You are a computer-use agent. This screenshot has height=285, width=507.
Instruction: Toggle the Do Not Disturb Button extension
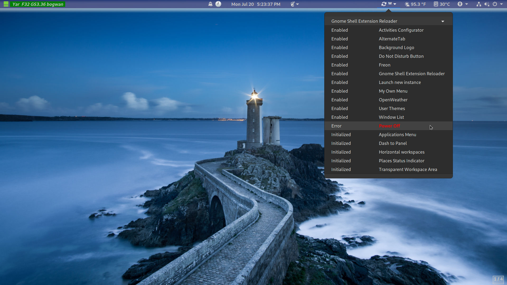click(388, 56)
